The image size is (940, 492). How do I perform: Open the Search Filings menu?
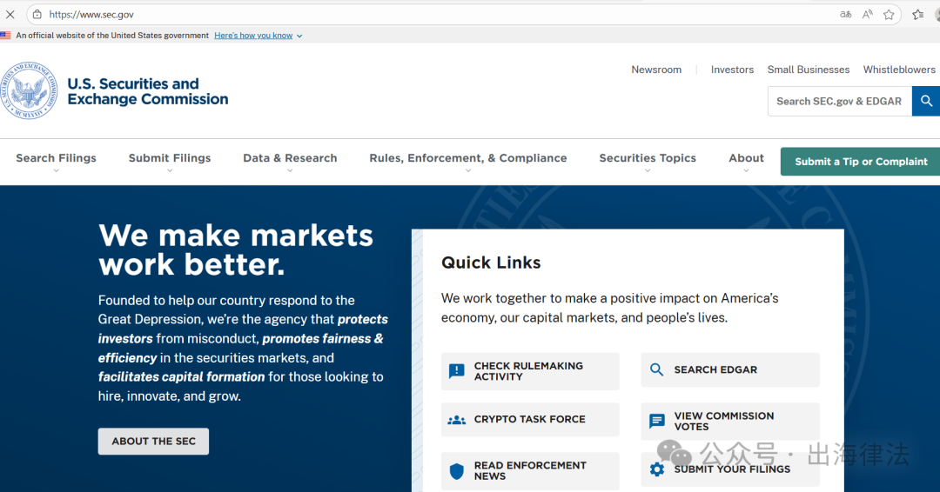coord(56,158)
